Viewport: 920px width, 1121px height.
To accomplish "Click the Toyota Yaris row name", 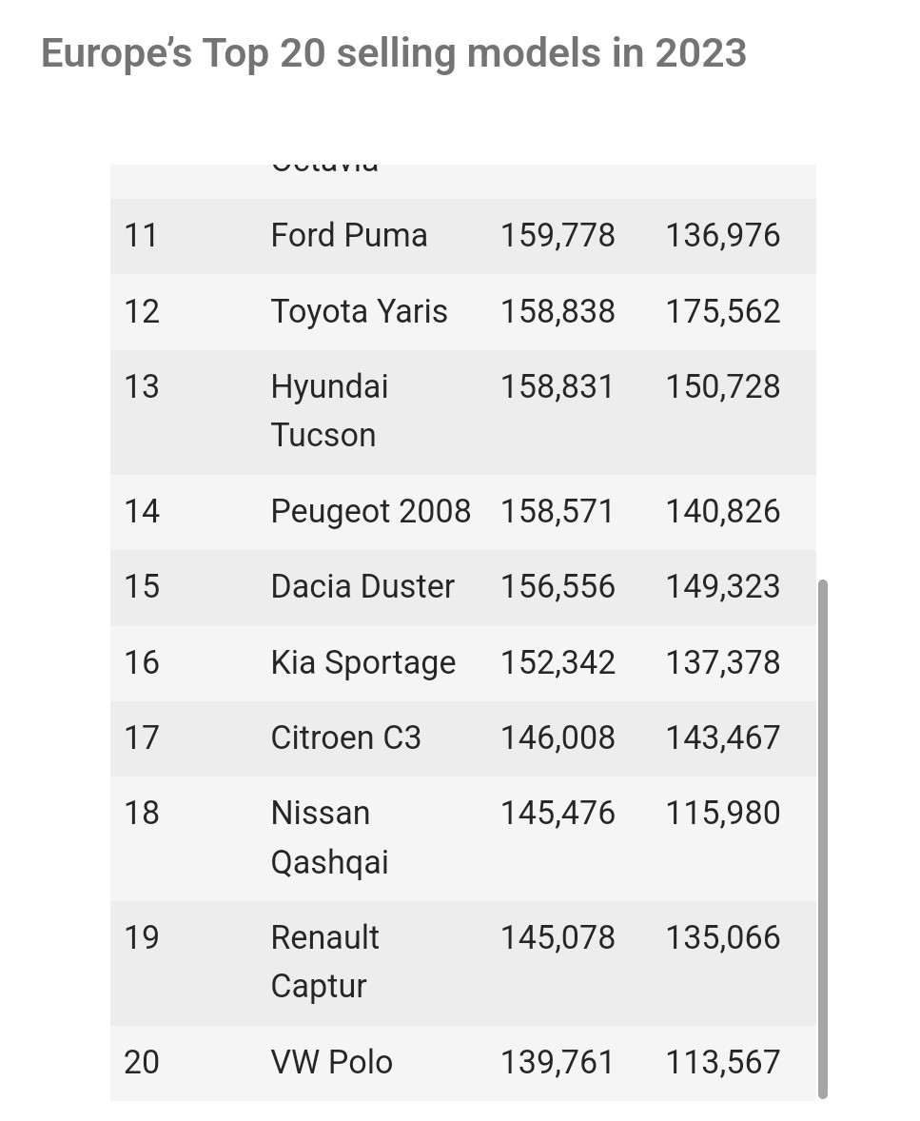I will [359, 311].
